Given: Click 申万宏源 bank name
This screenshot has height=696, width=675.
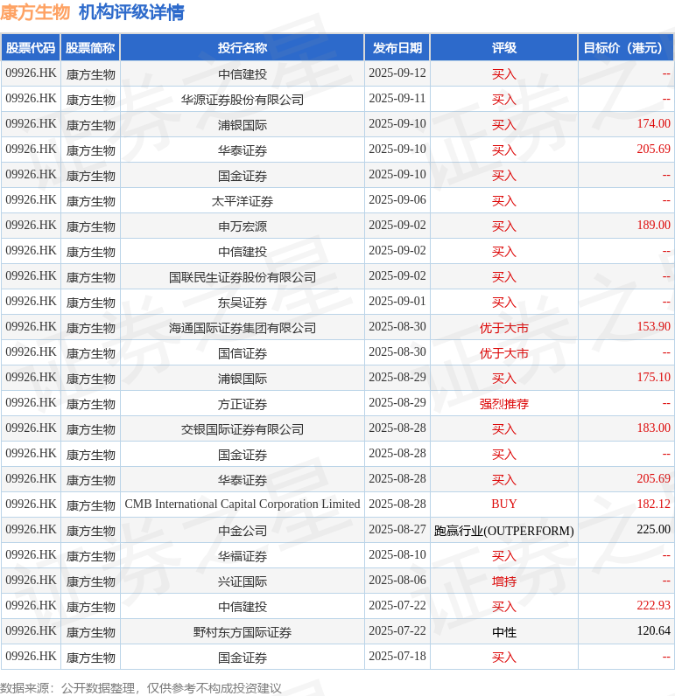Looking at the screenshot, I should pyautogui.click(x=243, y=226).
